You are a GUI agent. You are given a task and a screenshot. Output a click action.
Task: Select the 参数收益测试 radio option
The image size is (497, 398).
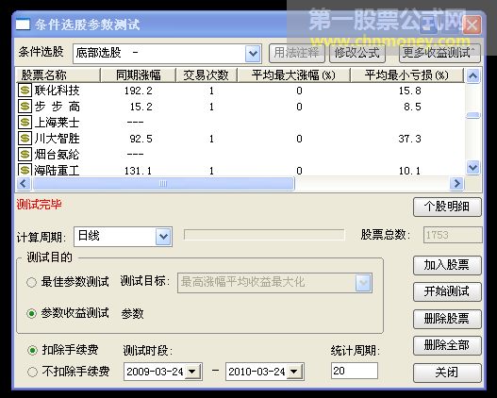point(31,314)
